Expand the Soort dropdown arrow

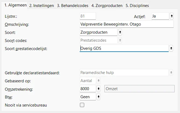pyautogui.click(x=120, y=32)
